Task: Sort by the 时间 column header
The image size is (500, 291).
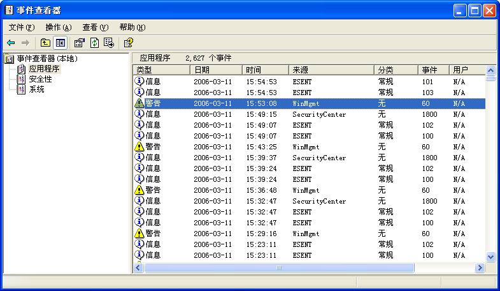Action: [266, 70]
